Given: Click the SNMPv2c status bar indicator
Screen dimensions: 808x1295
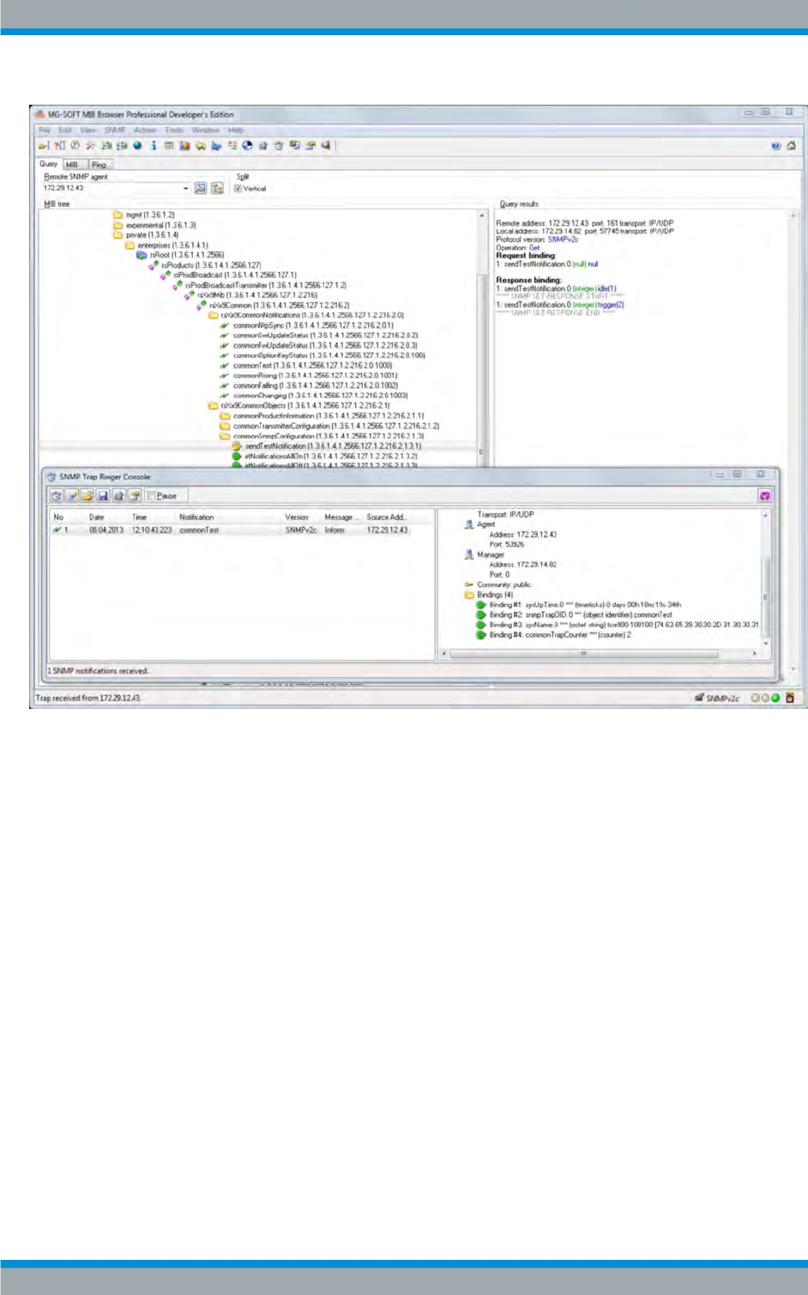Looking at the screenshot, I should [x=717, y=699].
